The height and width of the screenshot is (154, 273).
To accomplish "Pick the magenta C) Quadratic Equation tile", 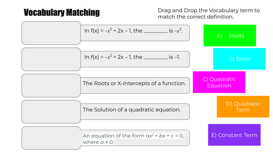I will (219, 82).
